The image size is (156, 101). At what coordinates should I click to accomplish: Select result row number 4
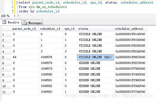6,52
